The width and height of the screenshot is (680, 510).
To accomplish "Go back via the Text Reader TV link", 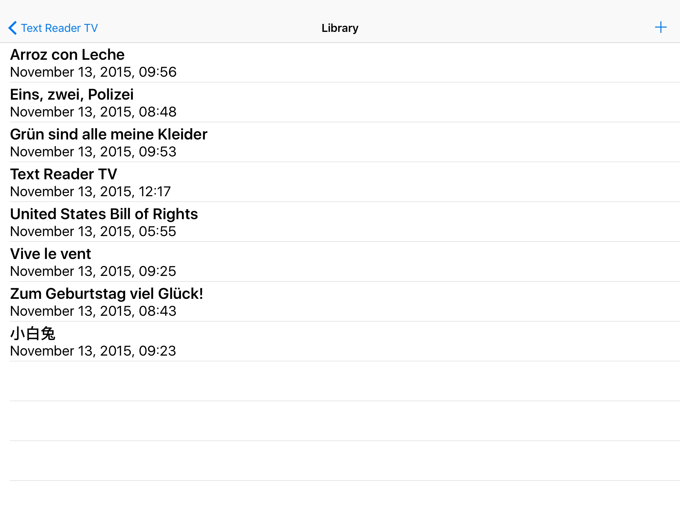I will coord(59,28).
